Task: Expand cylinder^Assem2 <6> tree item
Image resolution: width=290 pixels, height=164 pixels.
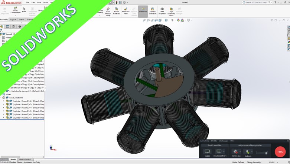Action: pyautogui.click(x=3, y=114)
